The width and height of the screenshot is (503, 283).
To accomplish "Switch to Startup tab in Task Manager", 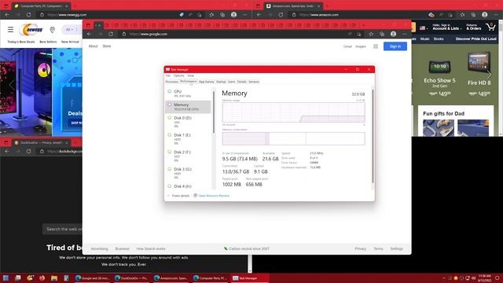I will point(221,82).
